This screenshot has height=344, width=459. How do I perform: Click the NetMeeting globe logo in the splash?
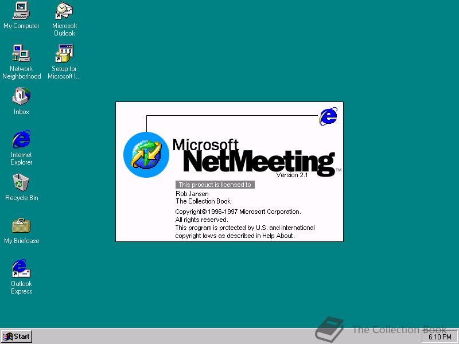coord(146,155)
